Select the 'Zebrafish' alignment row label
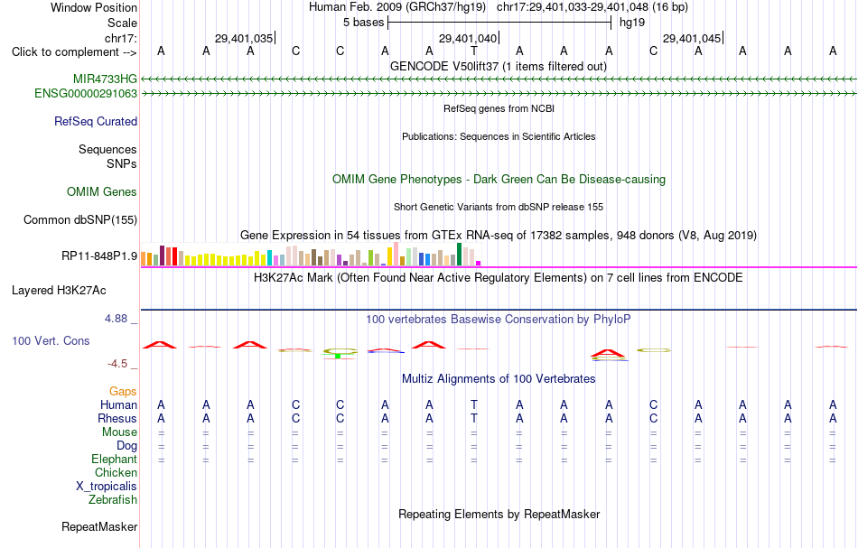This screenshot has width=858, height=548. click(113, 499)
